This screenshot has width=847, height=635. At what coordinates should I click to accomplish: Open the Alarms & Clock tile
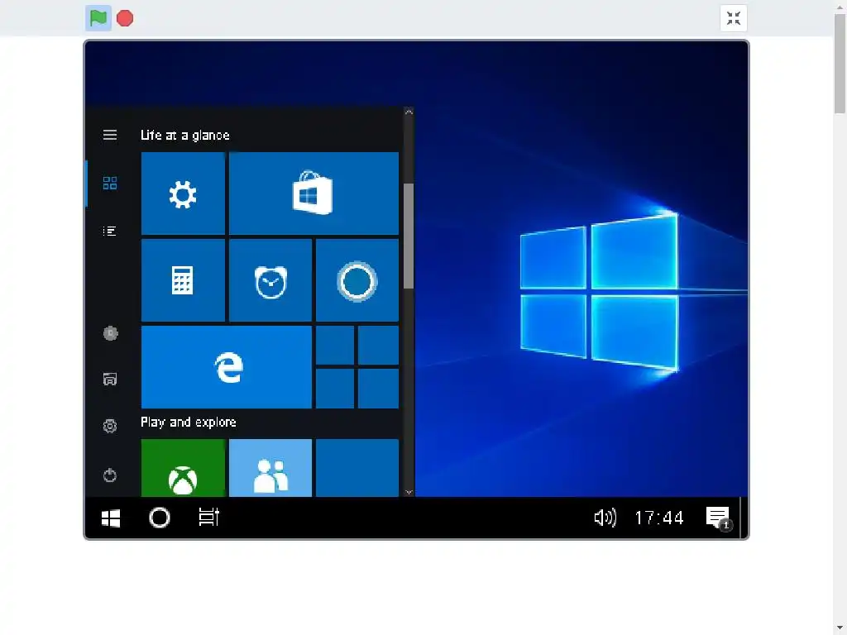(270, 280)
